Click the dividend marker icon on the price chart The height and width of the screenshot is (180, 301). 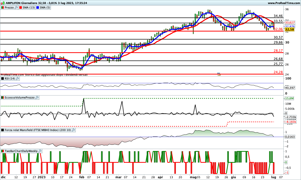click(219, 74)
